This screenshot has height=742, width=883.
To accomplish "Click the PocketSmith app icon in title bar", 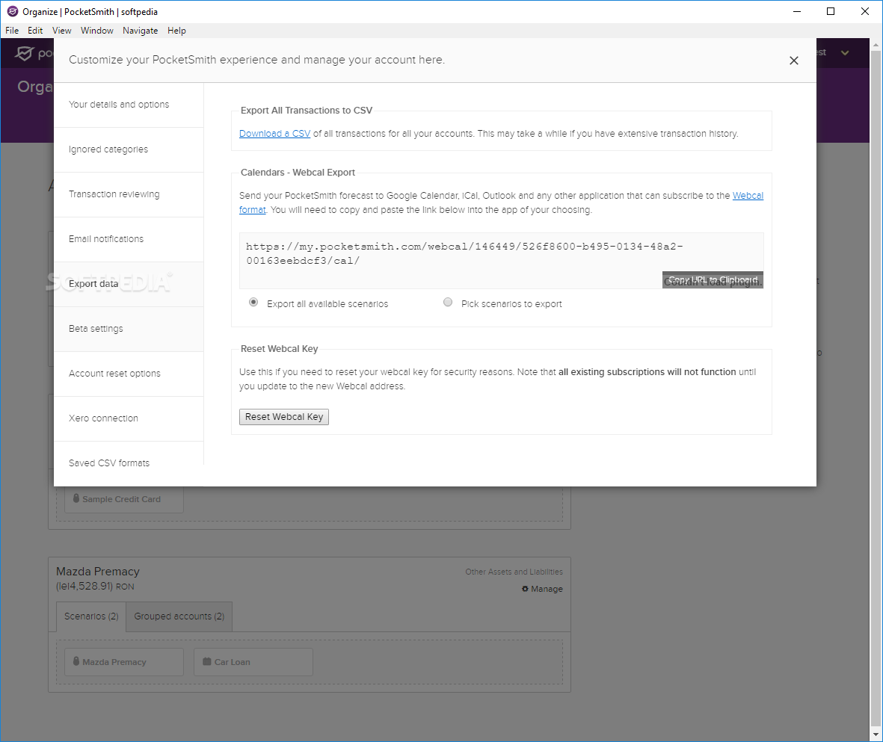I will click(x=13, y=11).
